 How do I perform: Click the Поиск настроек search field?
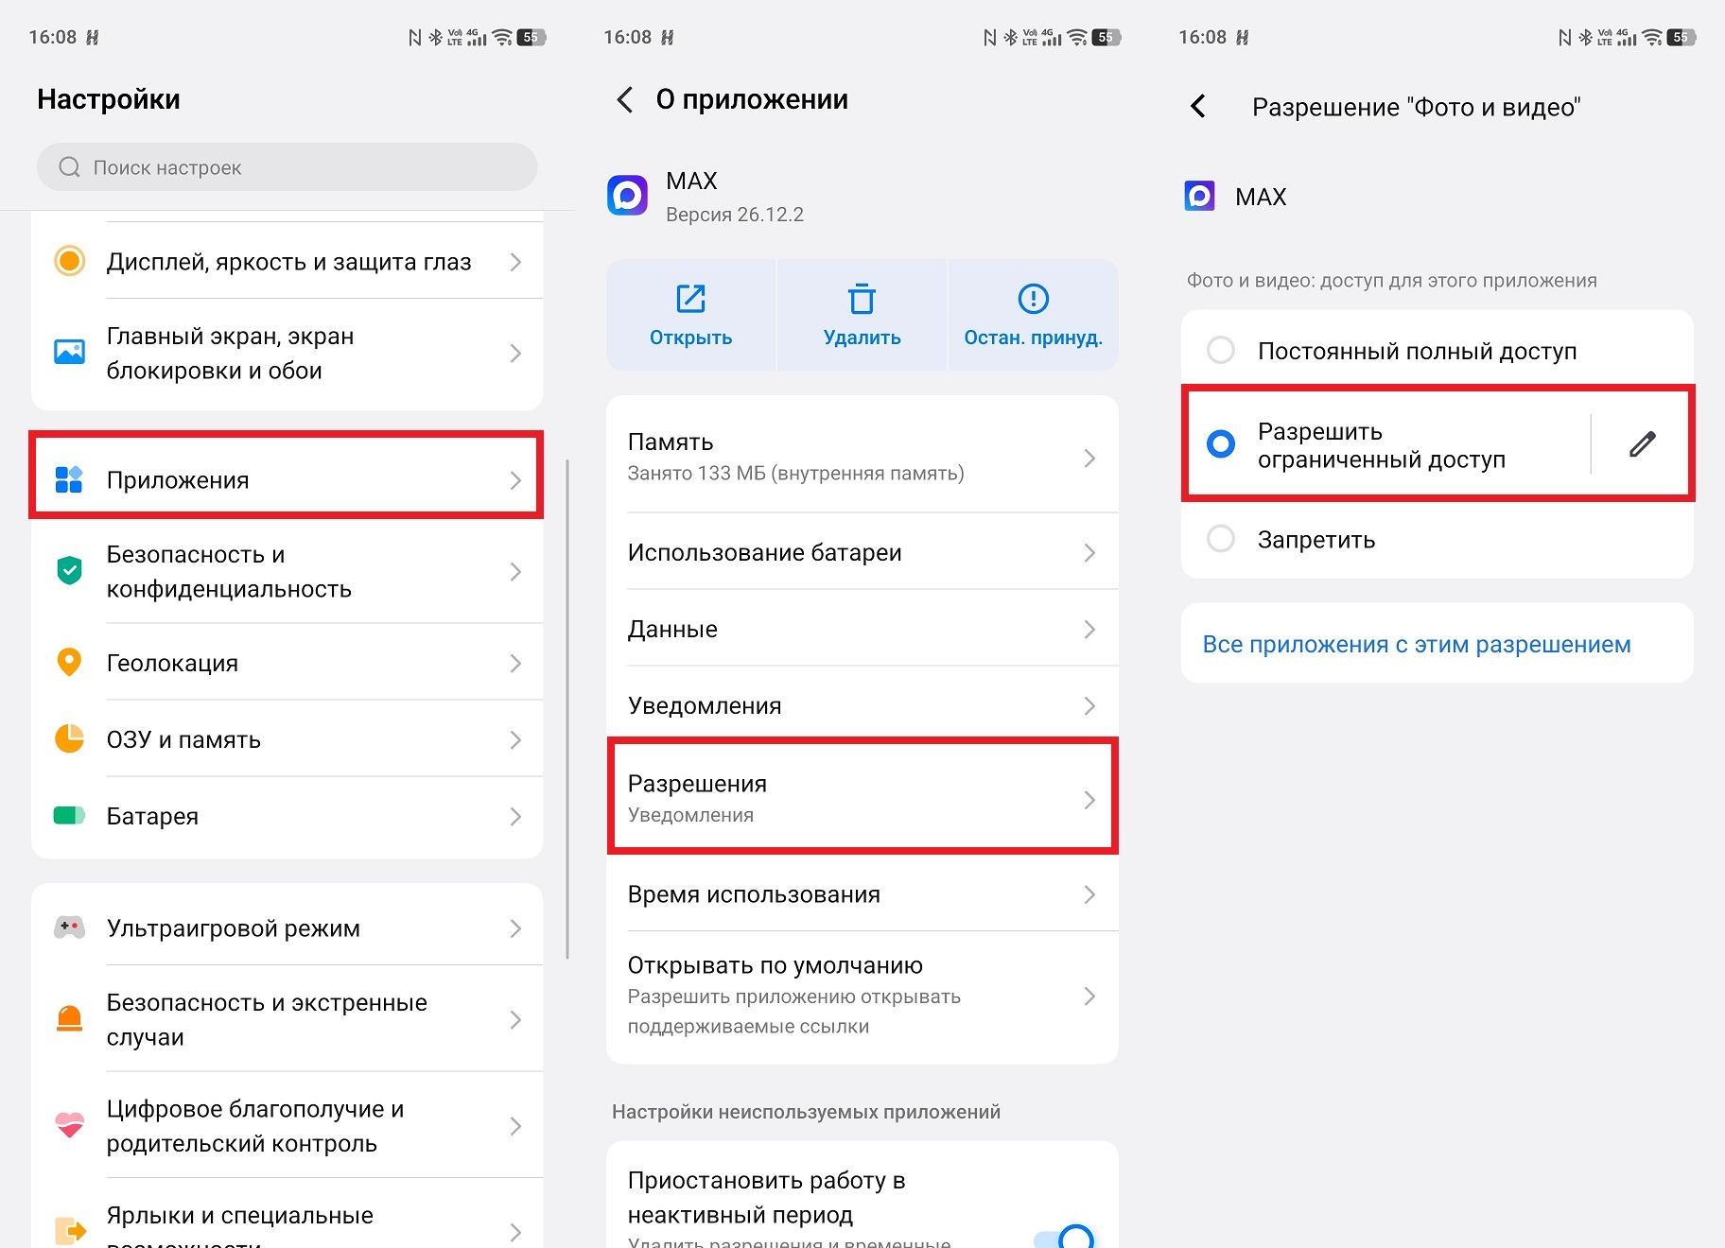(x=287, y=167)
